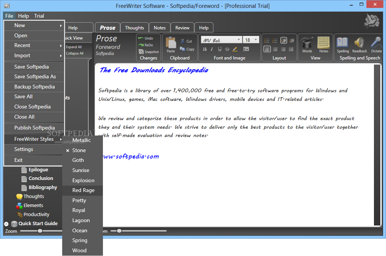
Task: Align text right
Action: tap(283, 49)
